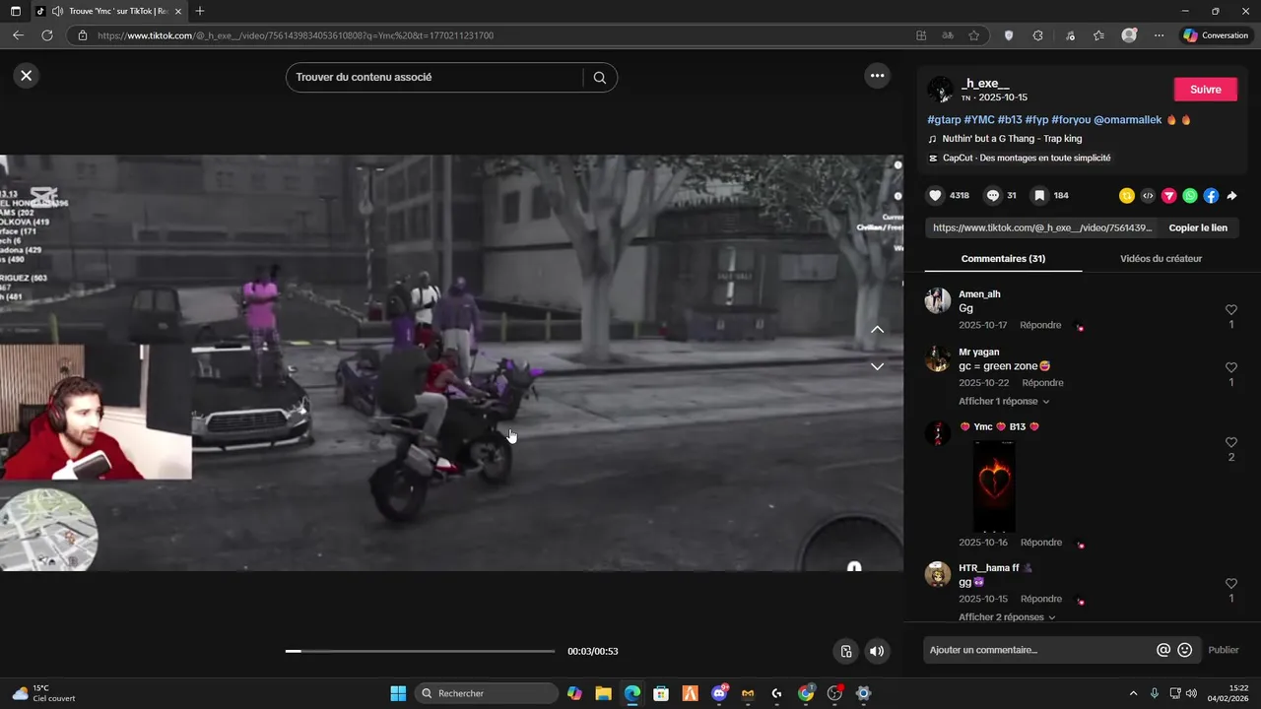
Task: Open comments via speech bubble icon
Action: pos(993,196)
